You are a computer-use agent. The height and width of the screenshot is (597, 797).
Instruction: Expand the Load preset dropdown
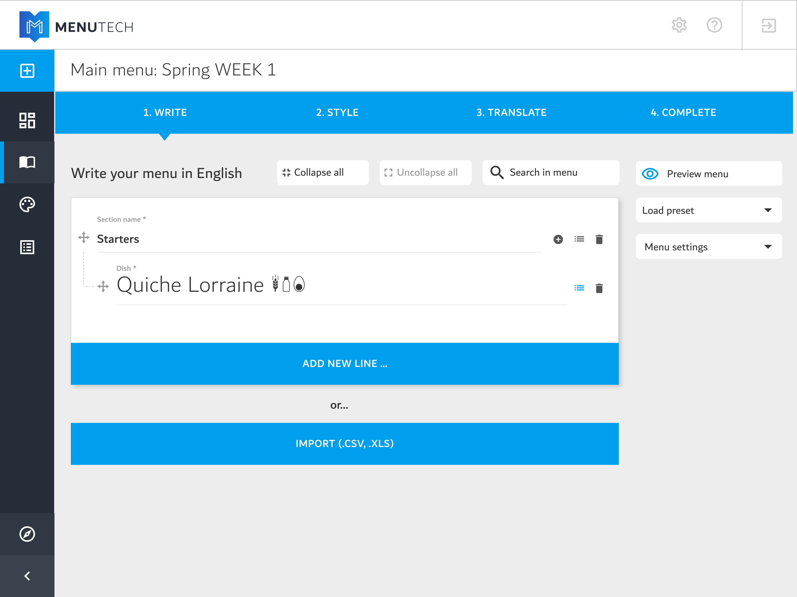click(708, 210)
